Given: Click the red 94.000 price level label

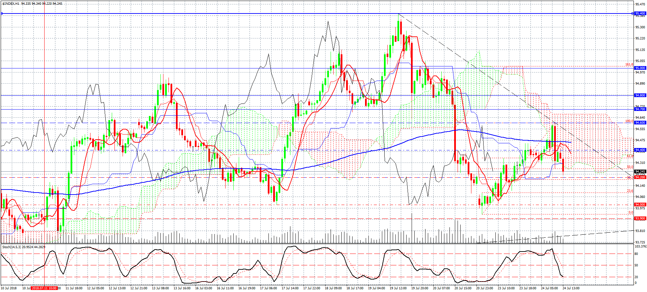Looking at the screenshot, I should coord(640,204).
